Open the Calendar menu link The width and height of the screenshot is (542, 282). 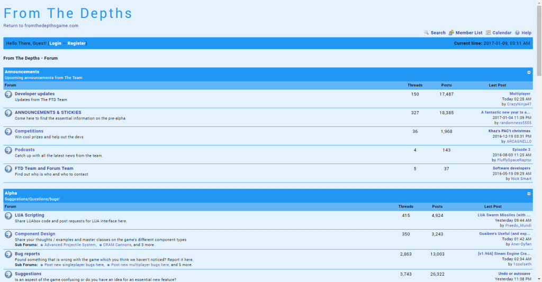point(502,33)
